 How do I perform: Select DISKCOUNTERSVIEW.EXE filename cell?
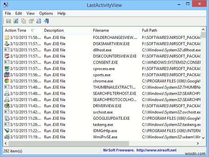click(115, 56)
